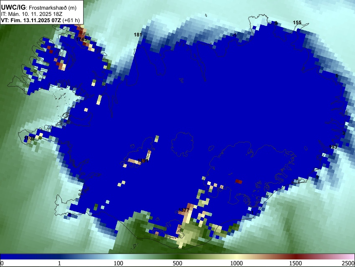Image resolution: width=355 pixels, height=267 pixels.
Task: Click the map value label '1377'
Action: tap(184, 210)
